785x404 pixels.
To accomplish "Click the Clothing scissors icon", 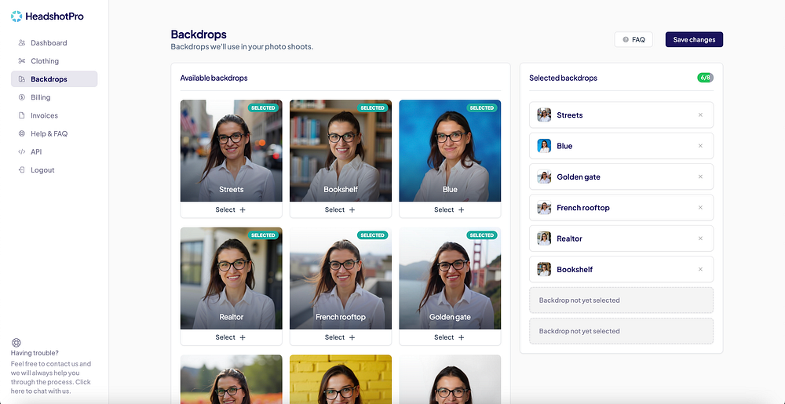I will (21, 61).
